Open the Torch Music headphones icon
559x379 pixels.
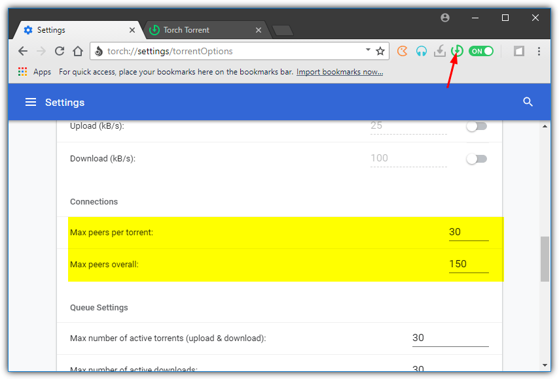[x=422, y=51]
